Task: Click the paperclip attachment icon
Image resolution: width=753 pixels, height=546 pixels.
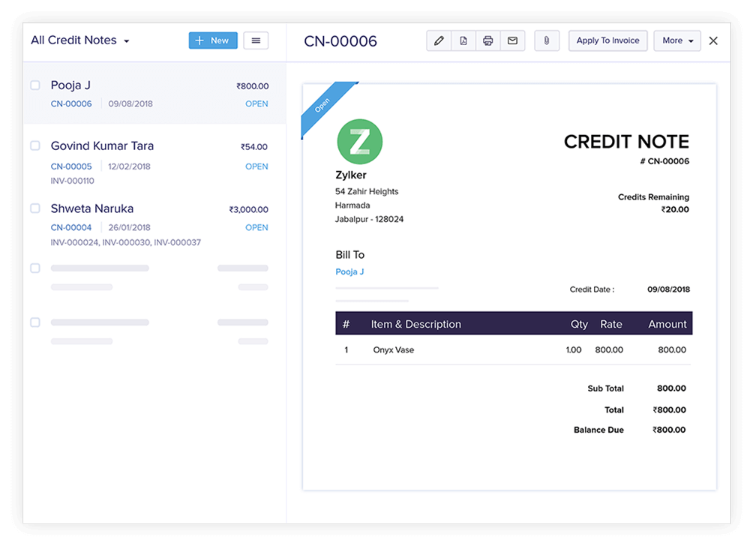Action: [x=547, y=40]
